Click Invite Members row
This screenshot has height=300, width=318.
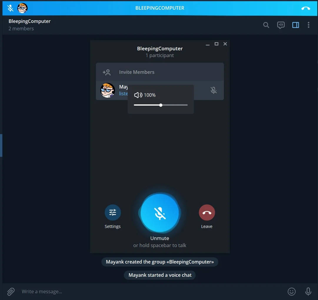[160, 72]
